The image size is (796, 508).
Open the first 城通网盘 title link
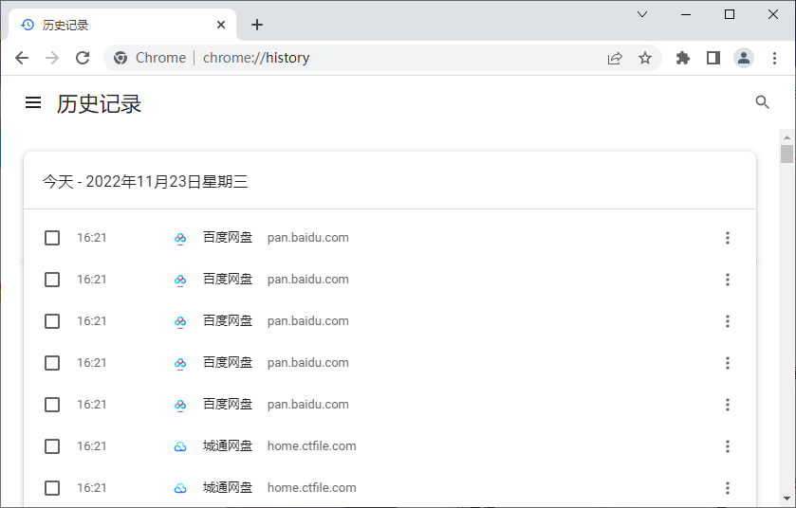tap(228, 445)
